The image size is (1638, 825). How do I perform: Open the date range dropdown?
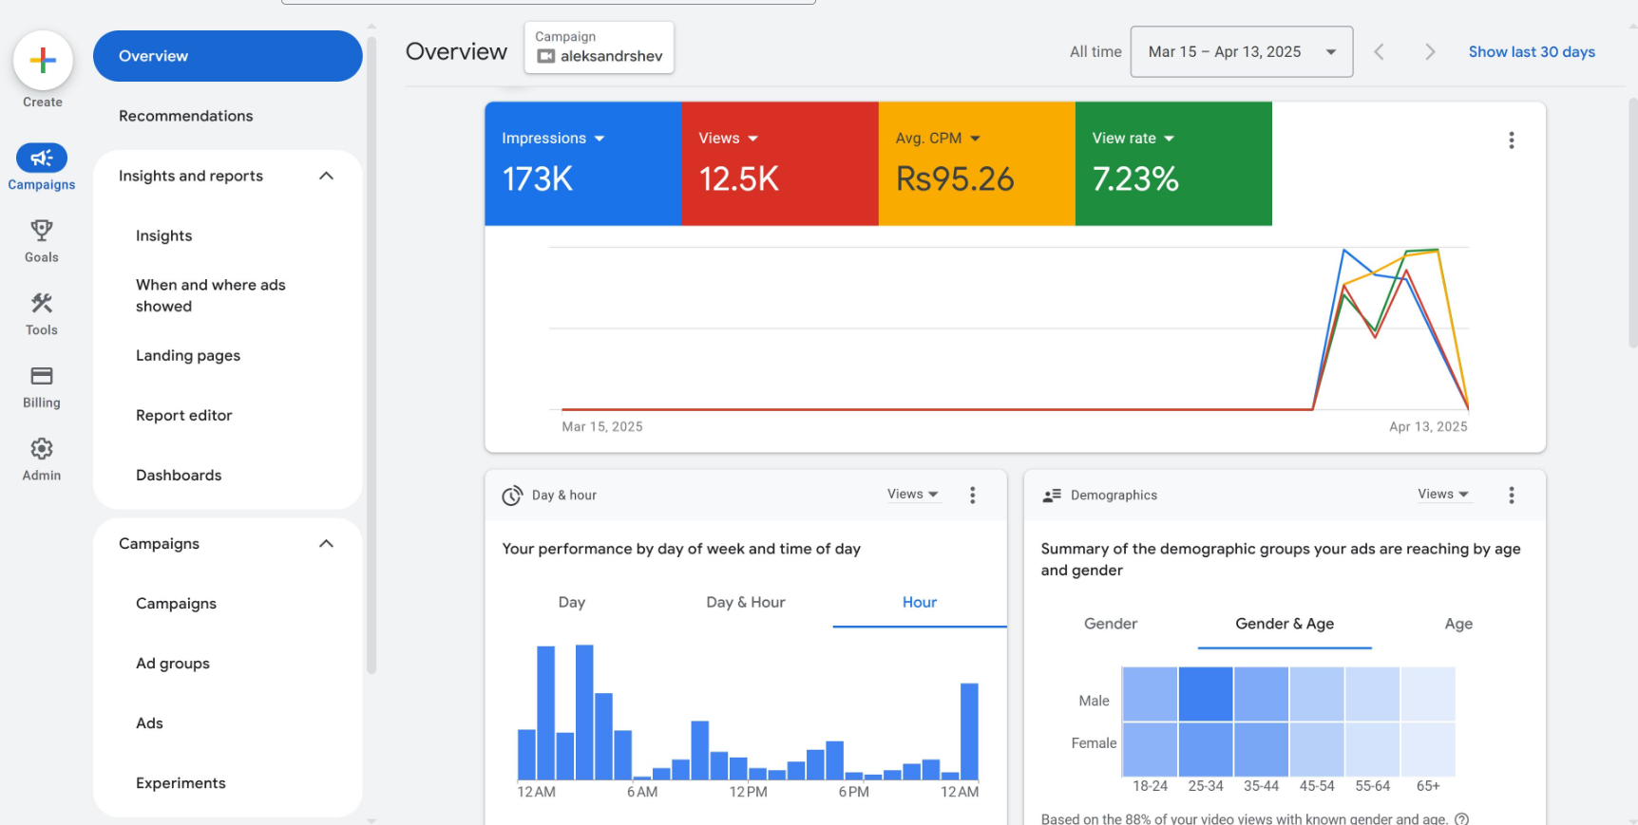pyautogui.click(x=1241, y=52)
